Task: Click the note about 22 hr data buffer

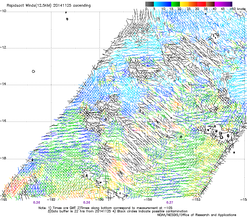Action: pyautogui.click(x=117, y=211)
